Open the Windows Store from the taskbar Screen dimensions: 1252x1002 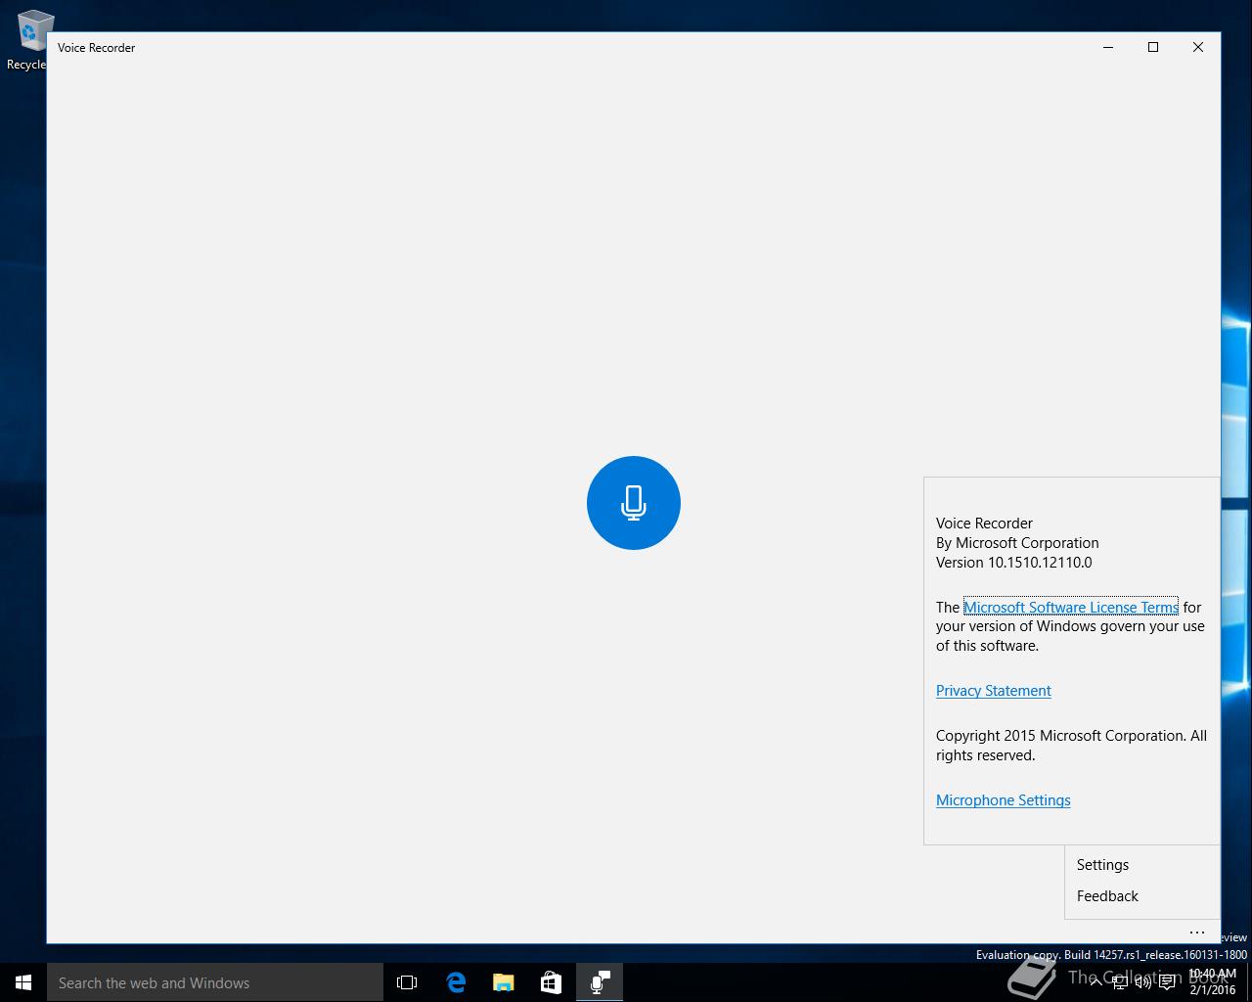click(552, 982)
